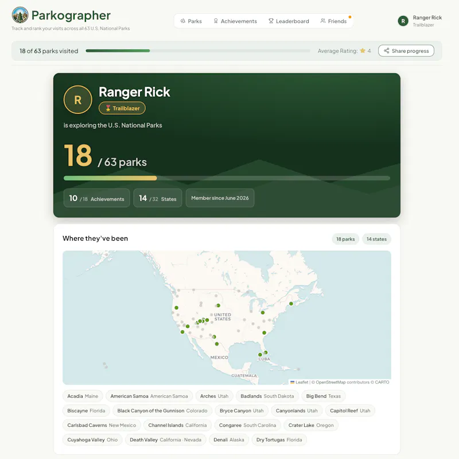Click the Trailblazer badge on profile card
The height and width of the screenshot is (459, 459).
pos(122,108)
